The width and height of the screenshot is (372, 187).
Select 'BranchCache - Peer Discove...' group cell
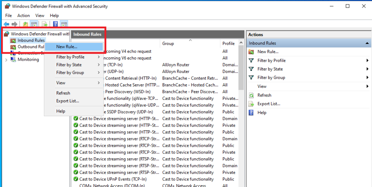190,92
